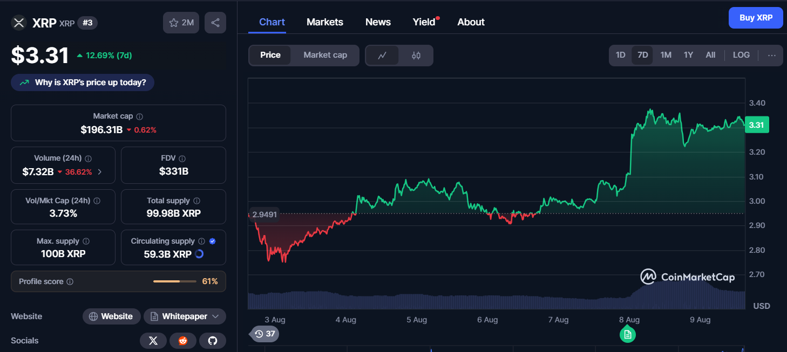Image resolution: width=787 pixels, height=352 pixels.
Task: Click the 3.31 current price label on chart
Action: pos(757,125)
